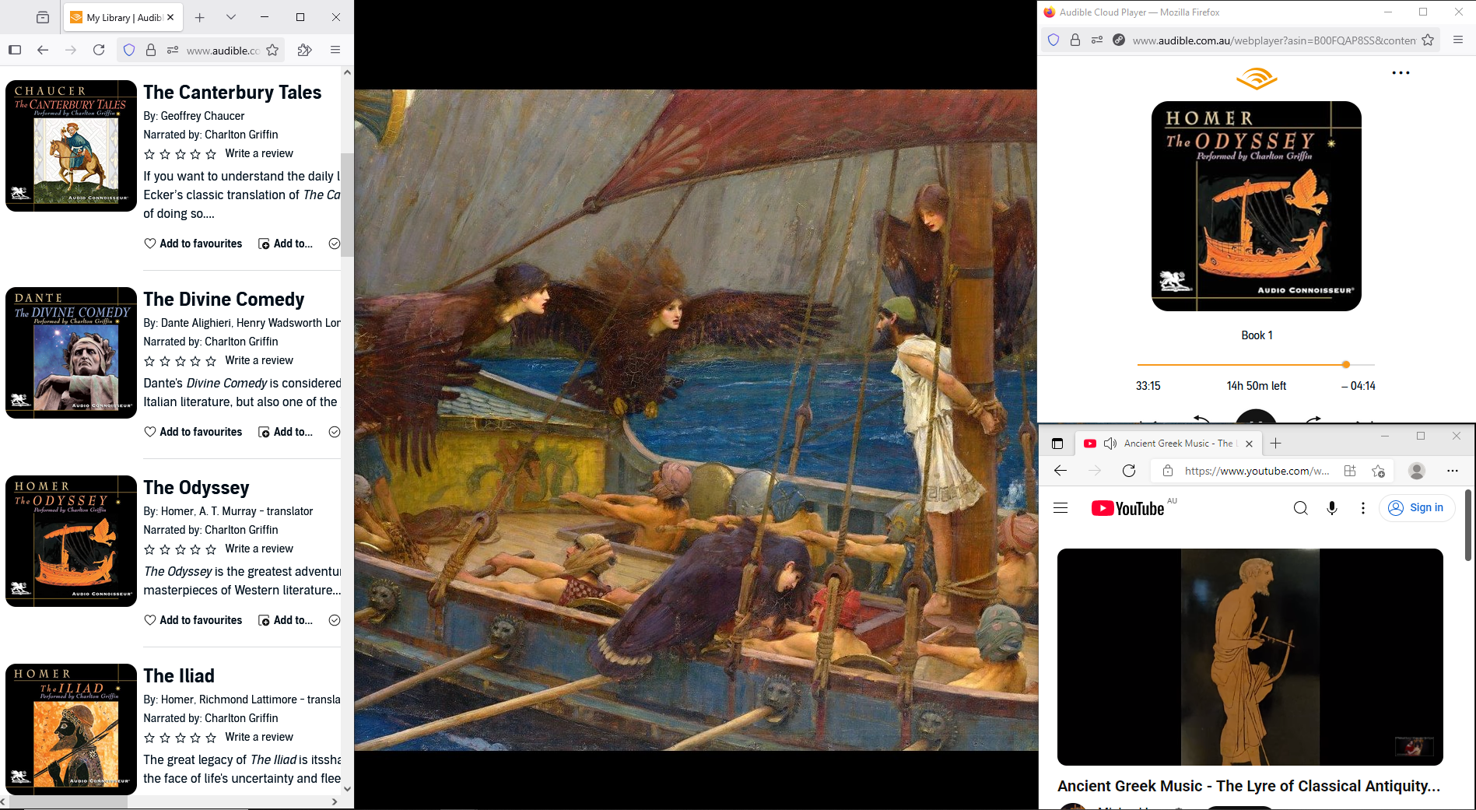Close the Ancient Greek Music tab
The width and height of the screenshot is (1476, 810).
(x=1249, y=444)
